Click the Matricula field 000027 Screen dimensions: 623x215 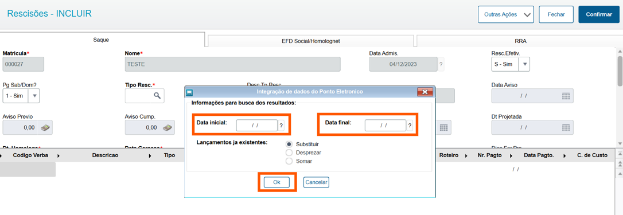click(23, 64)
